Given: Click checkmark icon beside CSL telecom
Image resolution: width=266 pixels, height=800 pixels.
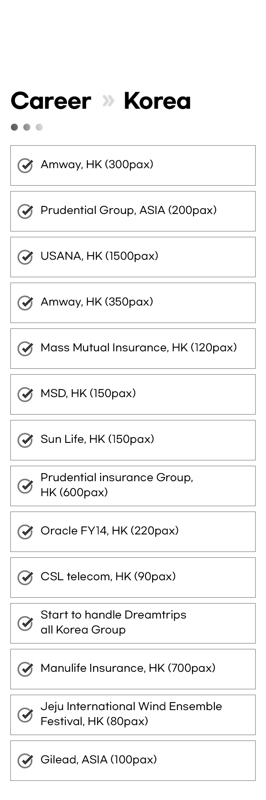Looking at the screenshot, I should point(25,577).
